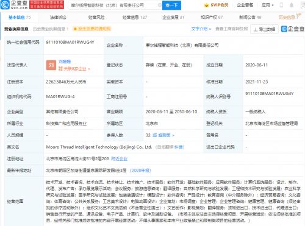Viewport: 305px width, 226px height.
Task: Click the trend chart icon next to 32
Action: (x=155, y=135)
